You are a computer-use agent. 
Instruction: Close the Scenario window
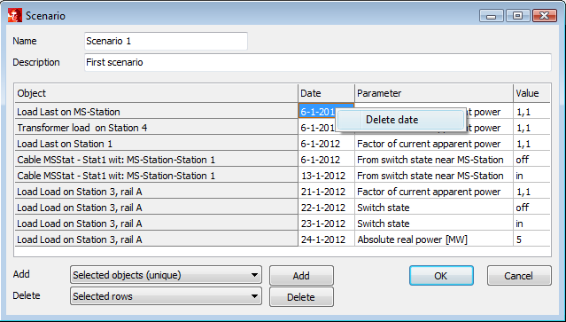(x=545, y=16)
